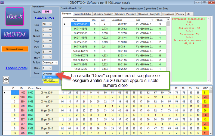215x136 pixels.
Task: Open the Investimenti tab
Action: 168,14
